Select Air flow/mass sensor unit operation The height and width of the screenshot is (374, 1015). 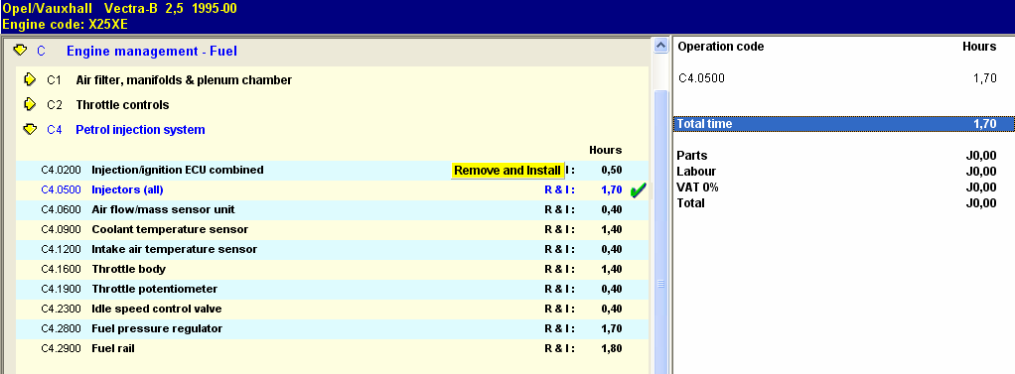click(163, 209)
